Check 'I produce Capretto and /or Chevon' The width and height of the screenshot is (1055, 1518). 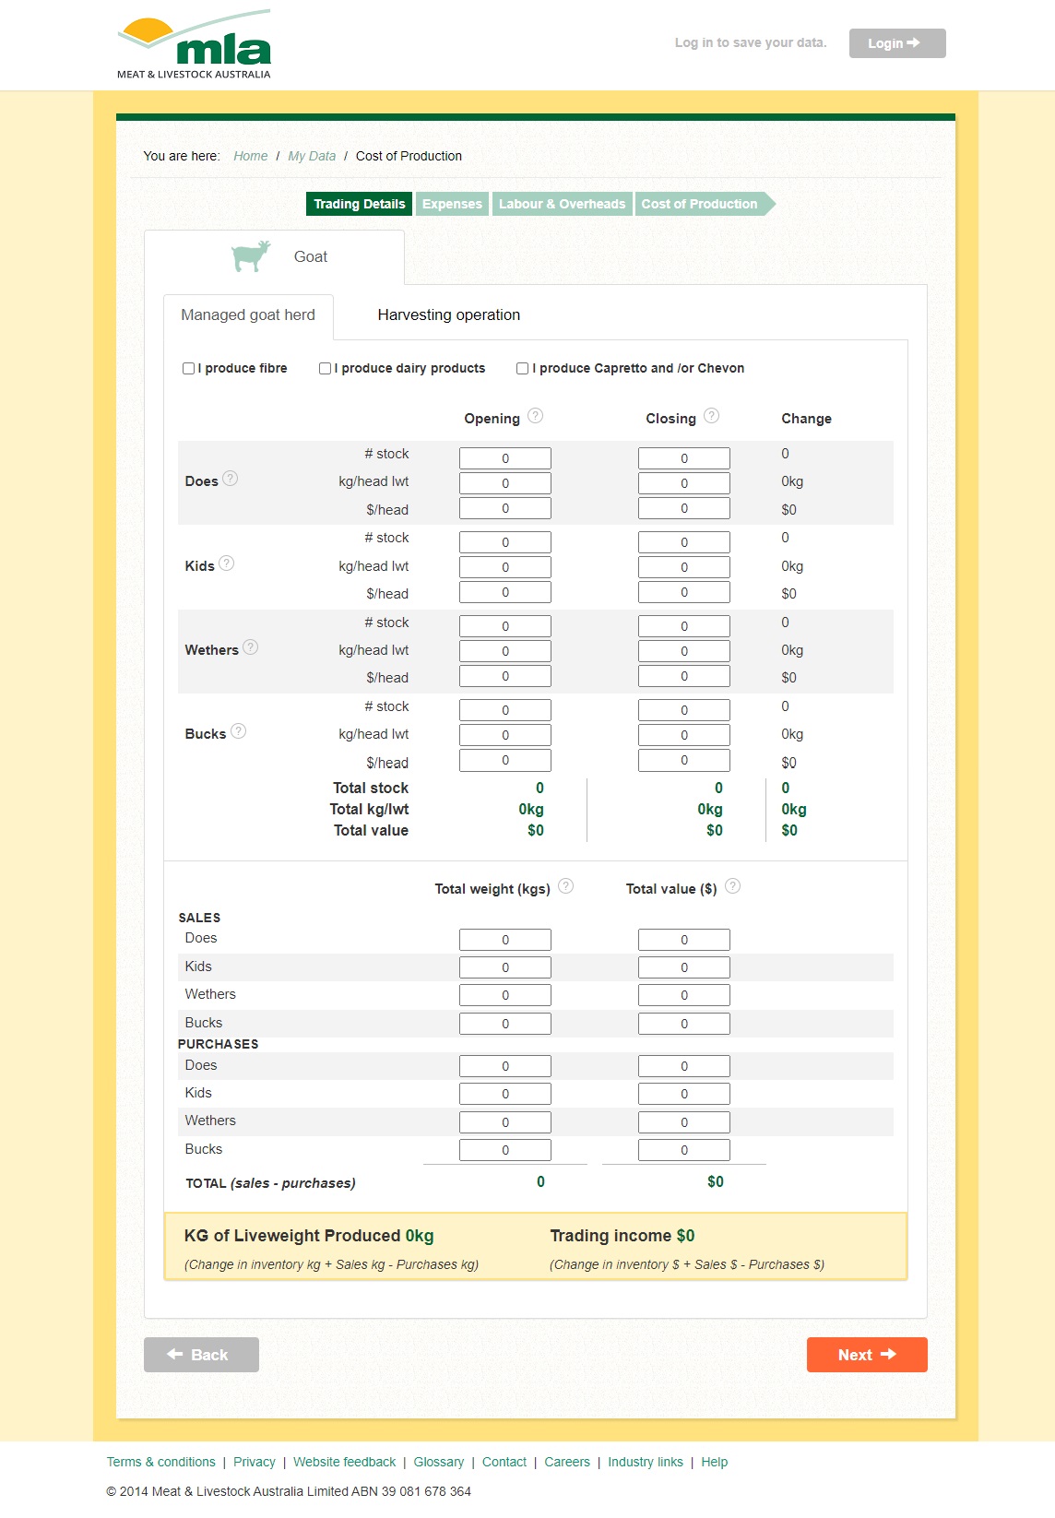[x=523, y=369]
